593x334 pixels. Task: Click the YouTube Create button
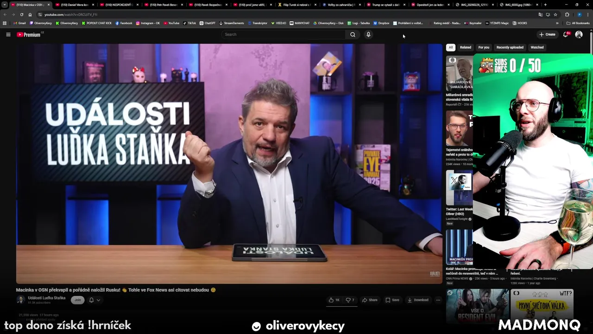547,34
